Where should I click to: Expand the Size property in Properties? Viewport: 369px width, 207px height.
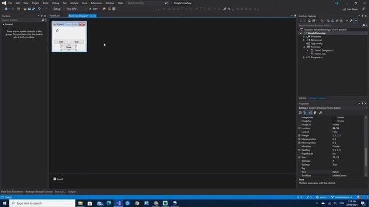299,158
